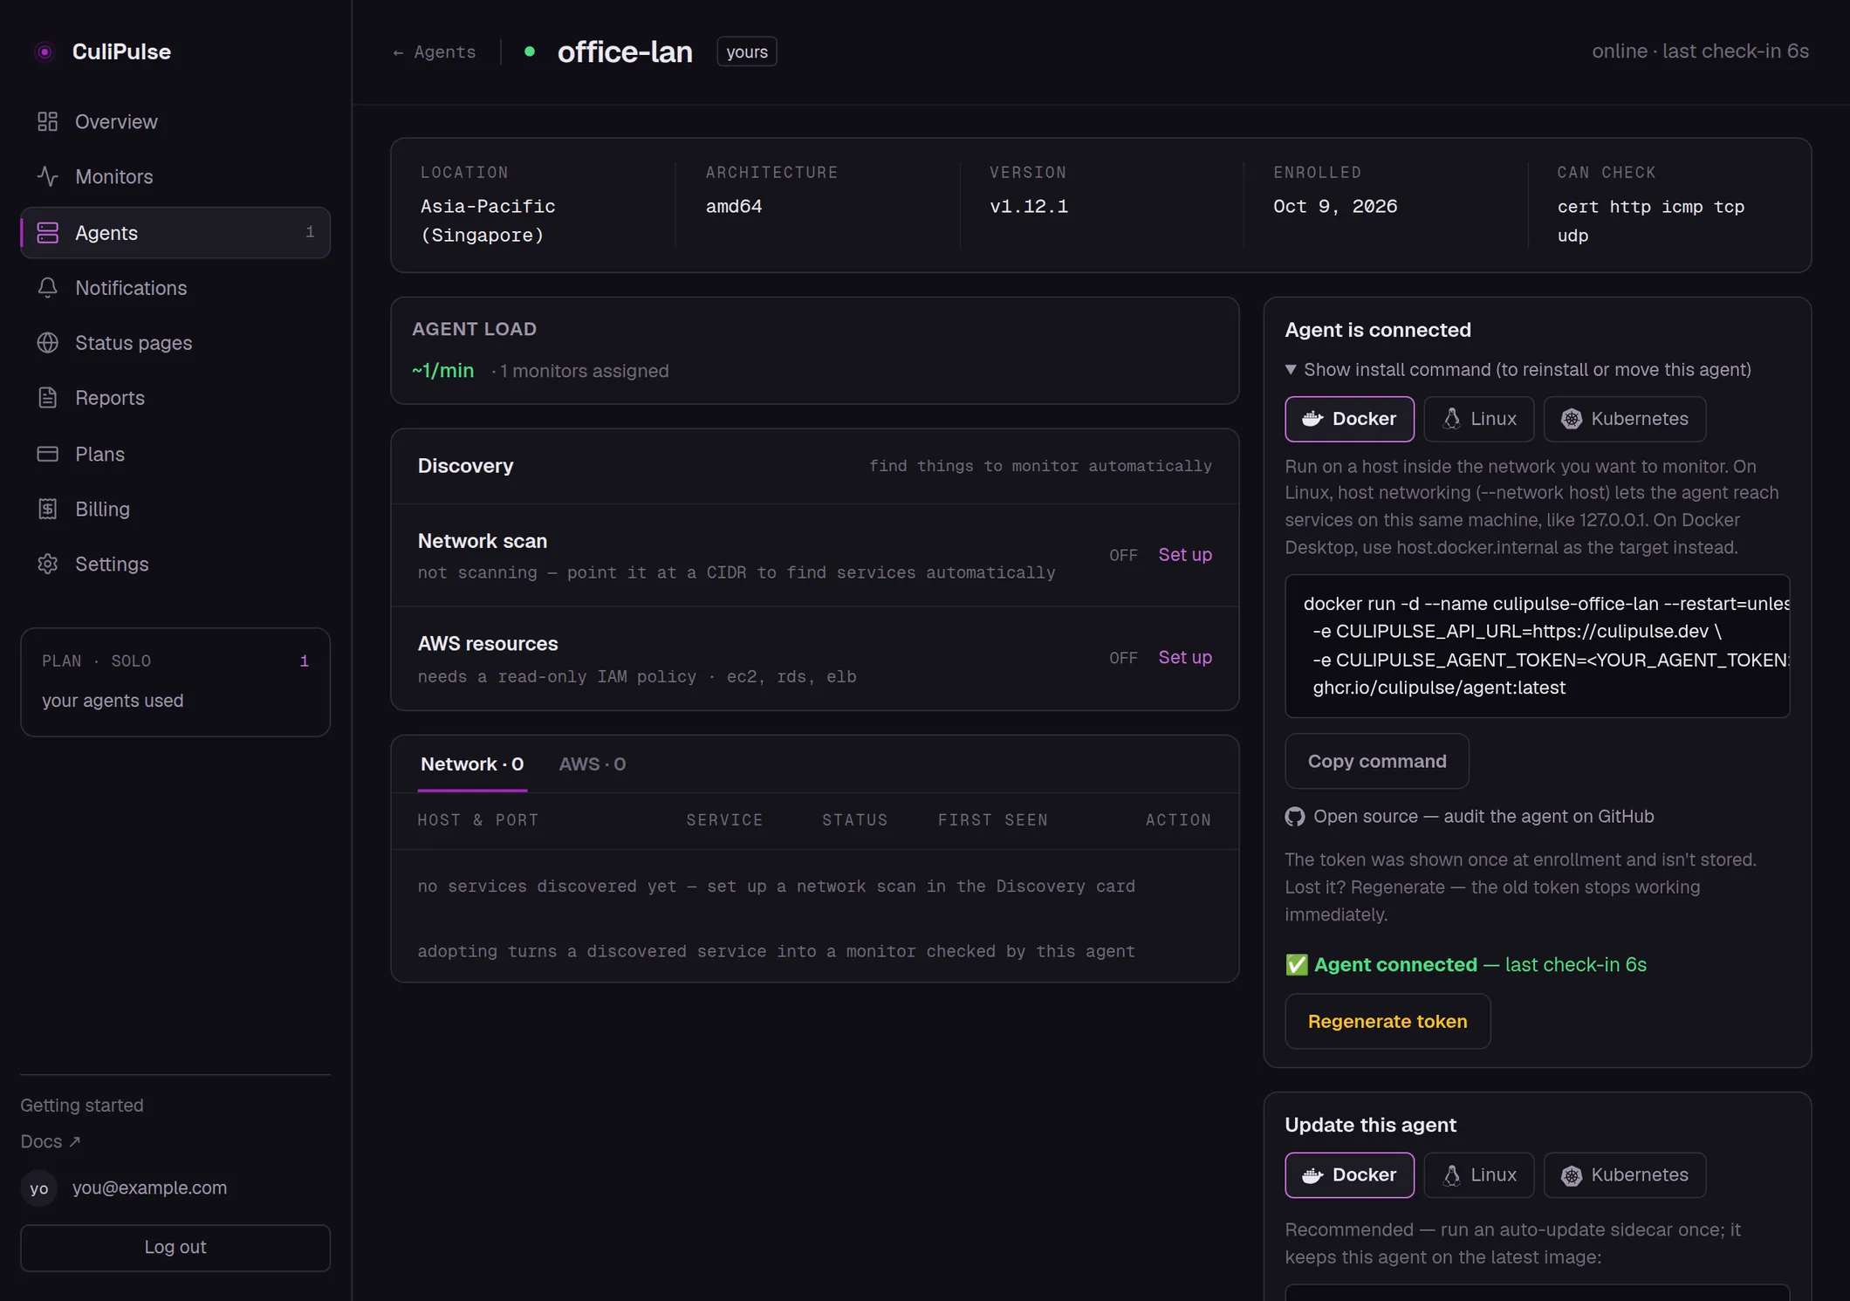Select Docker in the install command tabs
The image size is (1850, 1301).
1349,419
